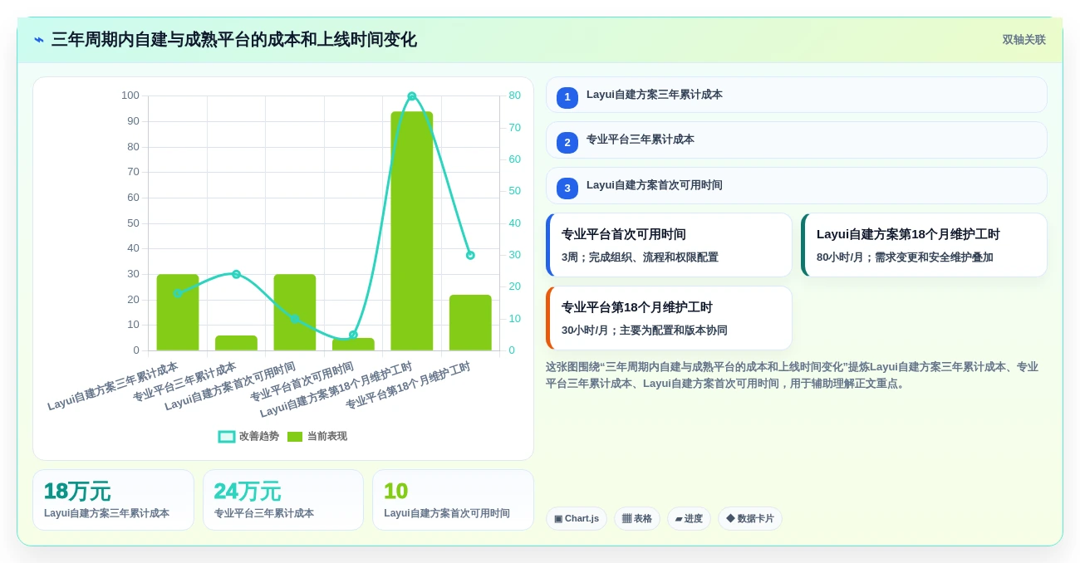Click the tallest green bar in chart
The height and width of the screenshot is (563, 1080).
(x=412, y=231)
